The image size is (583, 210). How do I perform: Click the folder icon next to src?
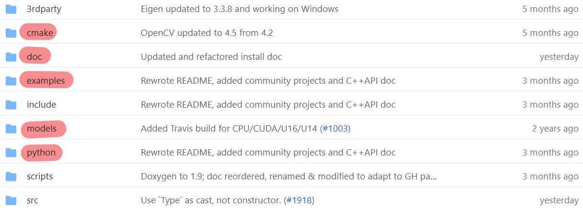(x=11, y=200)
